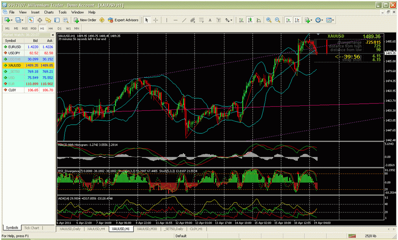Select the Symbols tab in Market Watch

12,227
